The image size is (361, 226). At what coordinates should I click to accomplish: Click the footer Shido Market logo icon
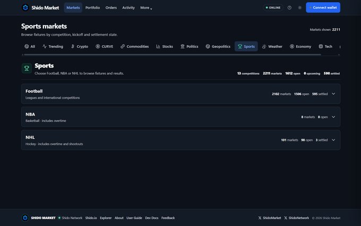tap(25, 217)
